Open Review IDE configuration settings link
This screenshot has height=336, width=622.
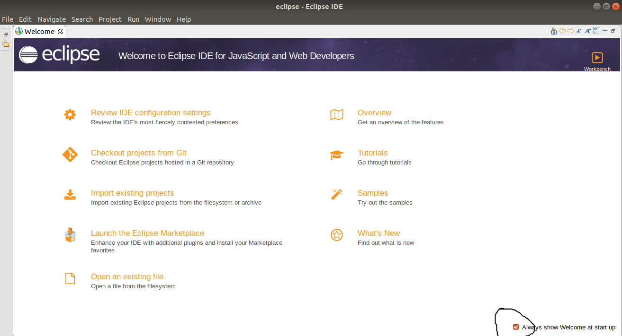point(151,112)
